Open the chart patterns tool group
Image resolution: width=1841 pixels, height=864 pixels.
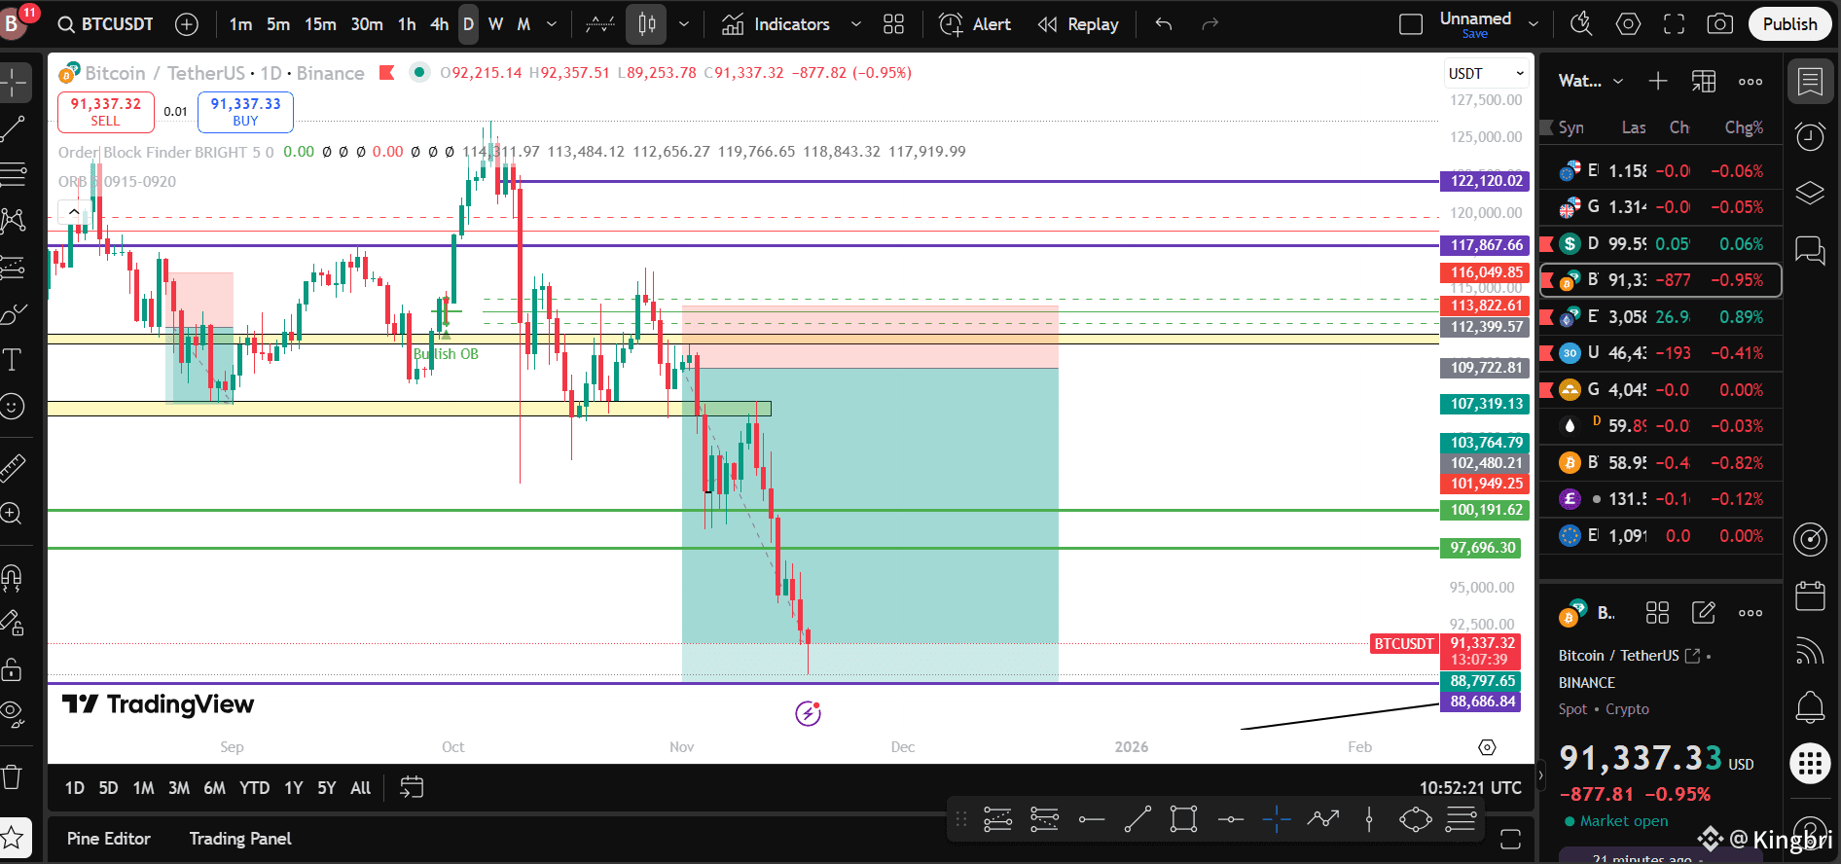pos(14,221)
